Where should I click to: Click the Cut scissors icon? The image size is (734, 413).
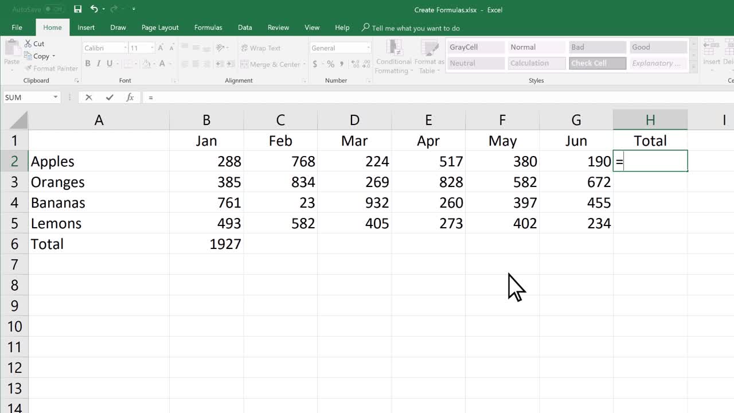(28, 44)
